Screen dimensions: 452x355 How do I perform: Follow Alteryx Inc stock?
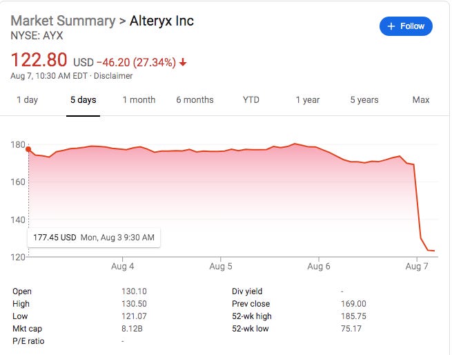pos(406,26)
